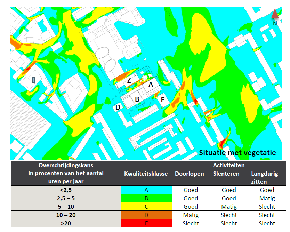Viewport: 290px width, 232px height.
Task: Click 'Goed' under Slenteren in class A row
Action: point(229,190)
